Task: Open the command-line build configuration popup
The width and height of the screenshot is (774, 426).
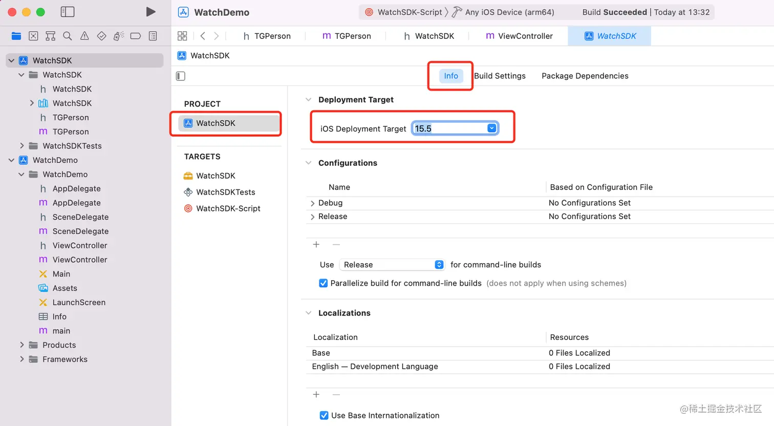Action: point(392,265)
